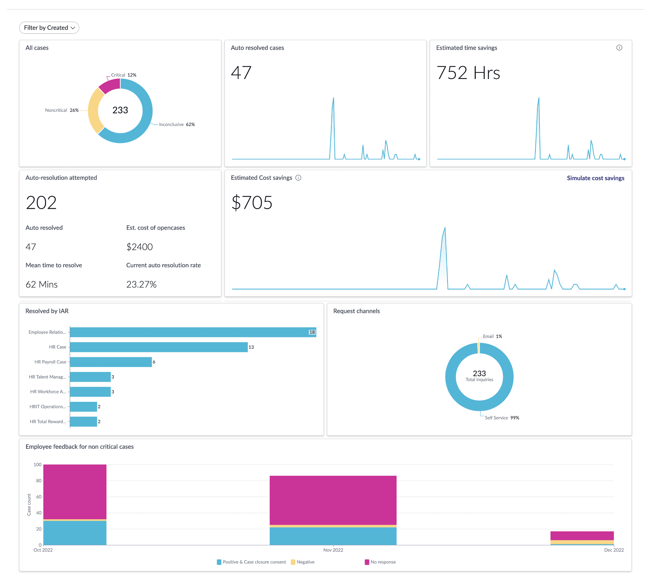Click the $2400 est. cost value

pos(140,247)
